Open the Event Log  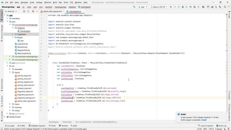pyautogui.click(x=221, y=126)
